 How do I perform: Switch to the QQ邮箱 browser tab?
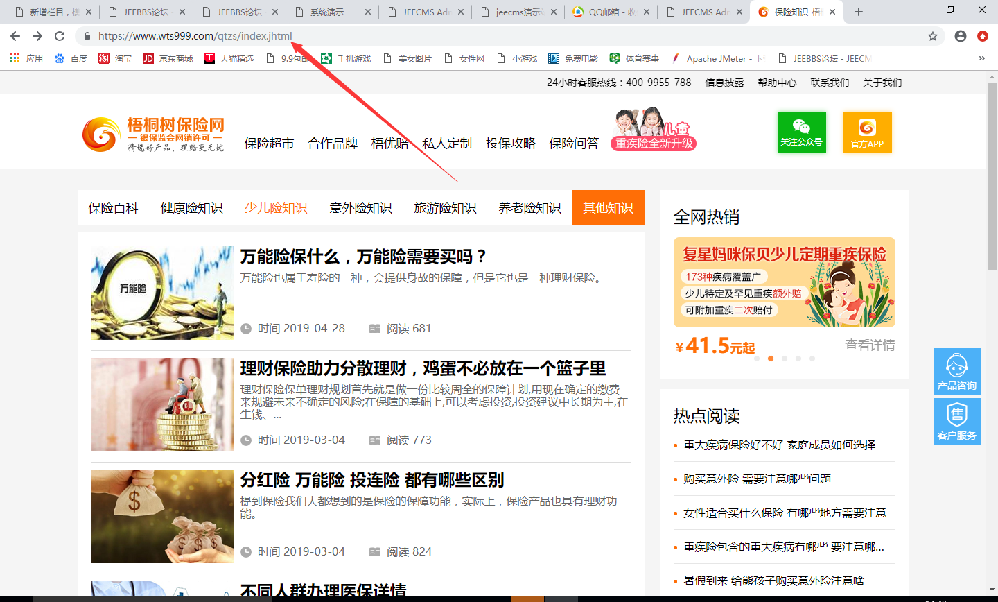611,12
